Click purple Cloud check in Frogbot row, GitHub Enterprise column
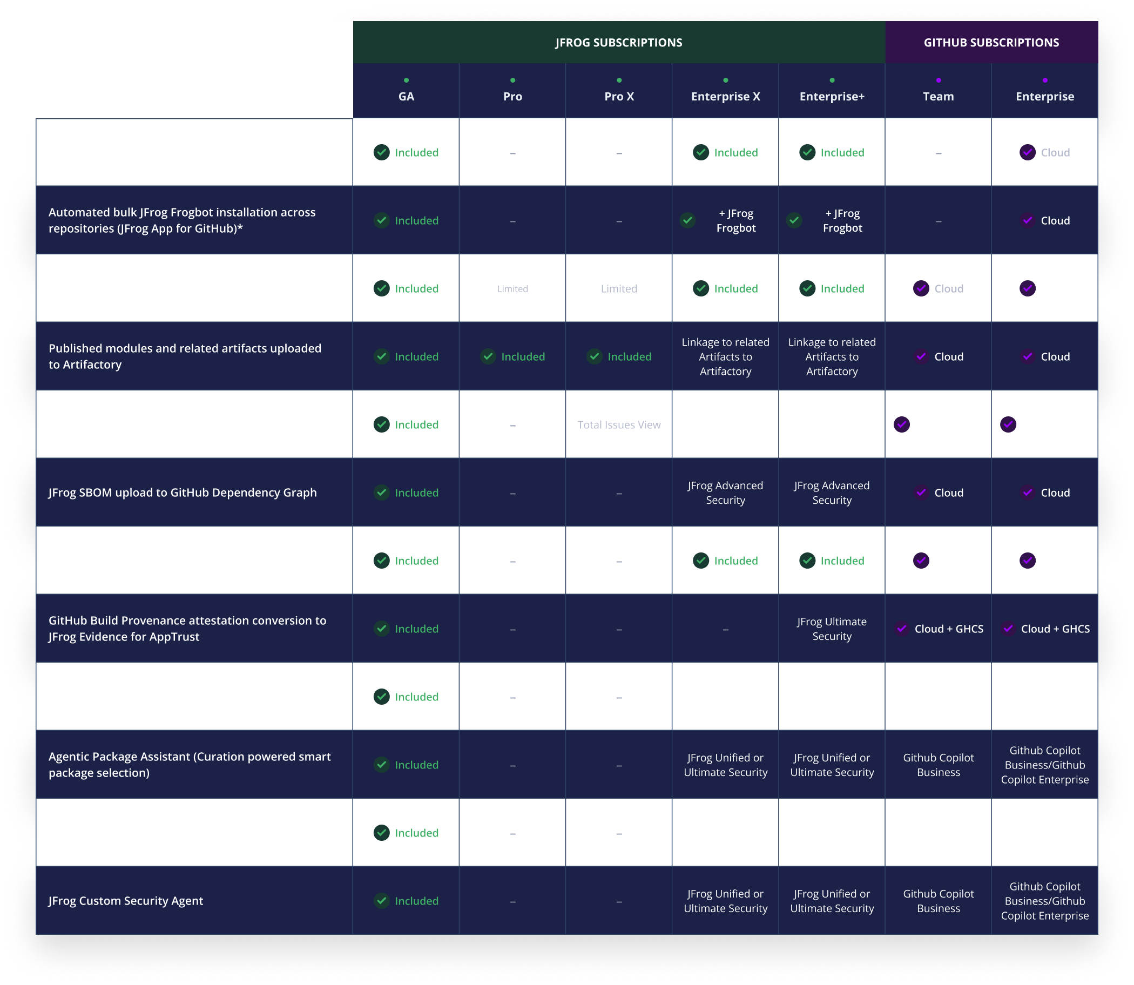 [1028, 220]
